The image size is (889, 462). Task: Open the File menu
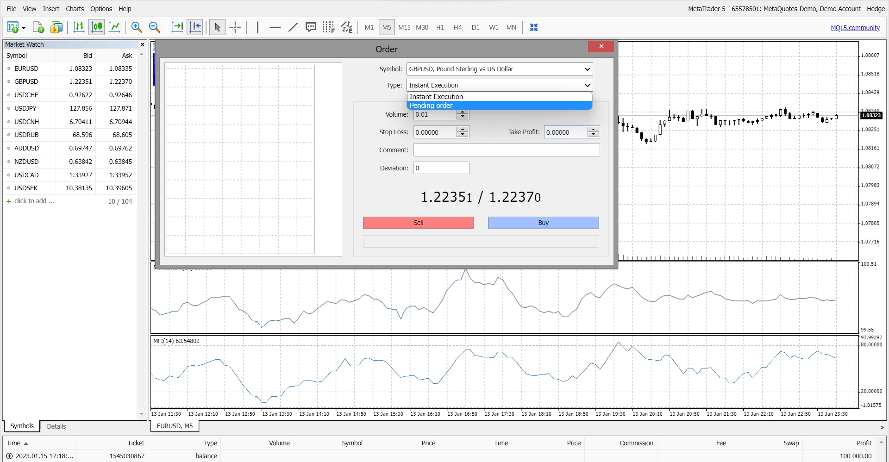click(11, 9)
